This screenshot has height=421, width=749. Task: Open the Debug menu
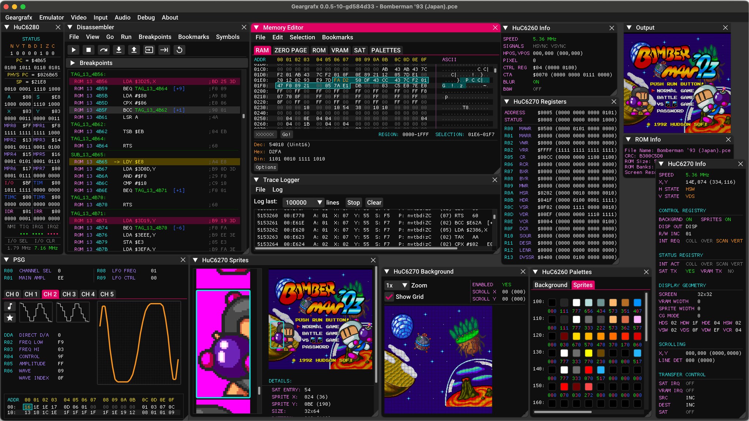[146, 18]
